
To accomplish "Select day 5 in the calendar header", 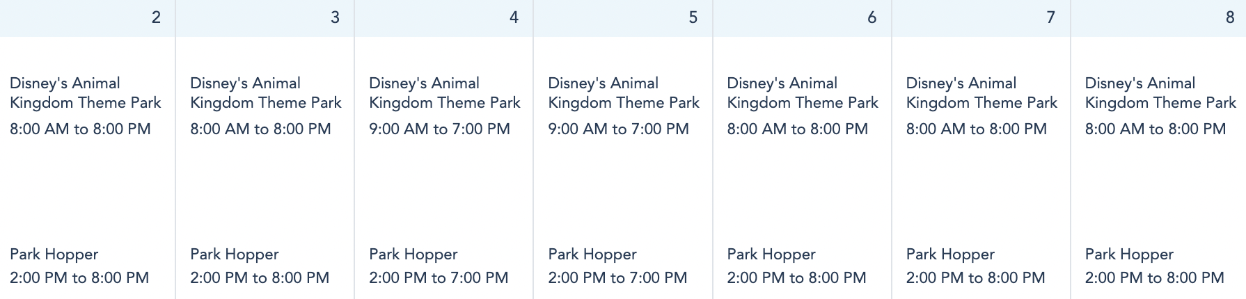I will tap(693, 17).
